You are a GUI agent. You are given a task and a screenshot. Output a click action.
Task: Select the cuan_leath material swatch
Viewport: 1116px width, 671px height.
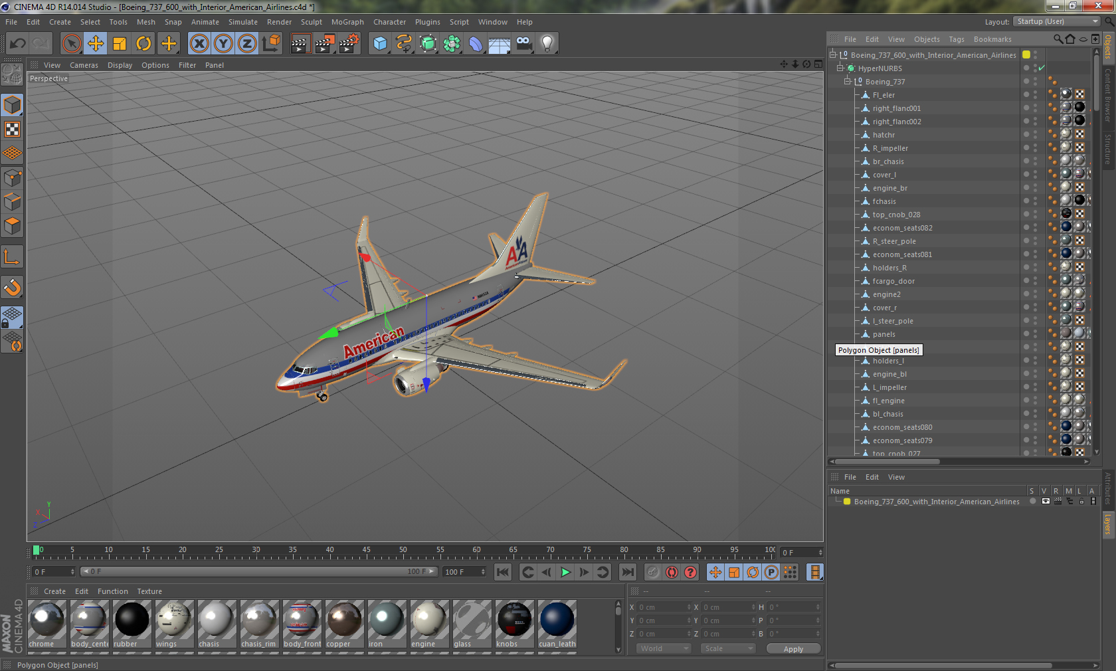click(x=557, y=624)
